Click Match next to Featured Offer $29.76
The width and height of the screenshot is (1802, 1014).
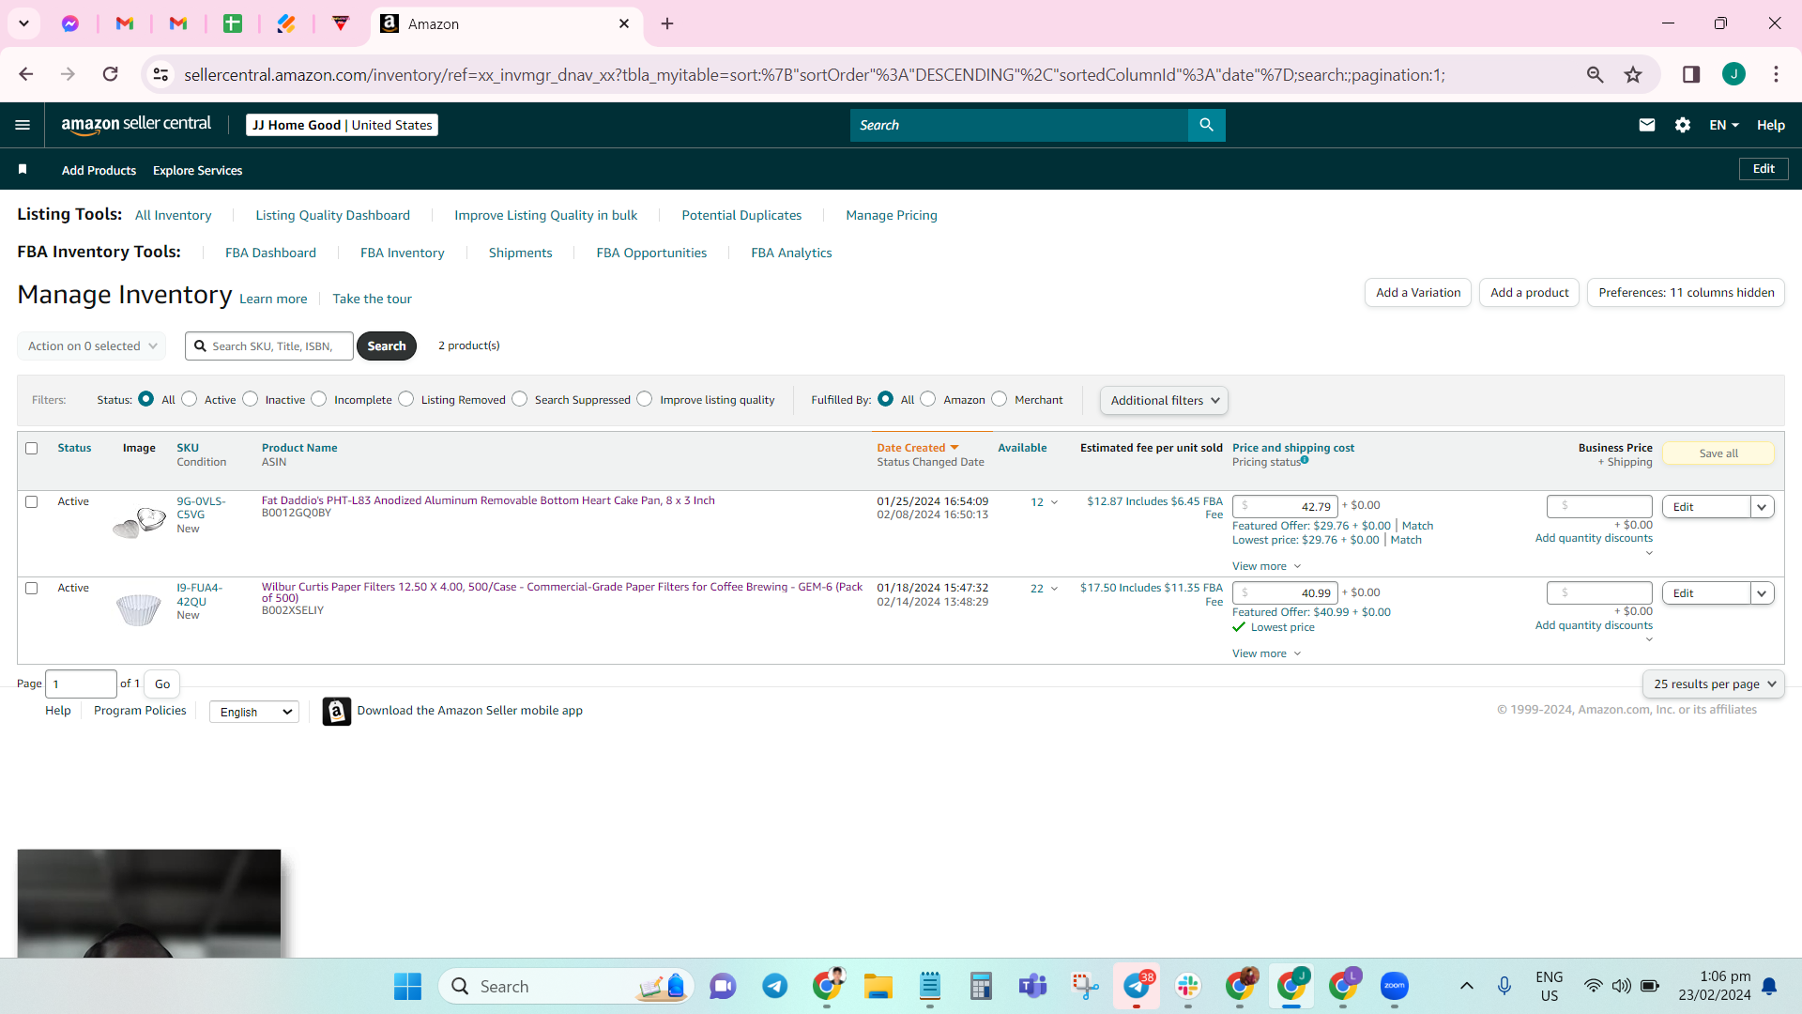[x=1417, y=526]
